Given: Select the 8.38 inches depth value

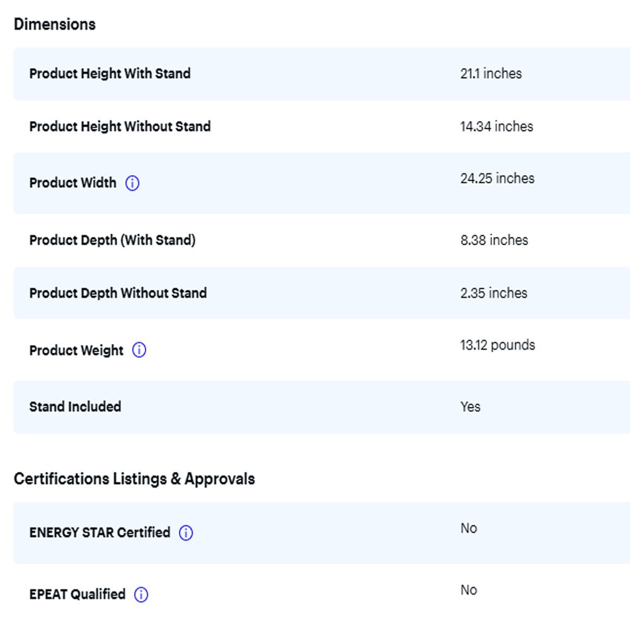Looking at the screenshot, I should (494, 240).
